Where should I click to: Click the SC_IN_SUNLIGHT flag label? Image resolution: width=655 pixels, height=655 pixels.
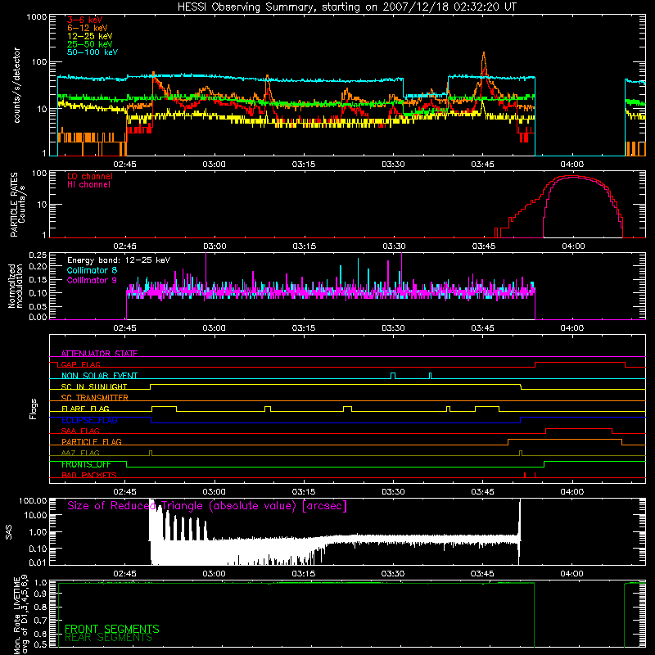pyautogui.click(x=94, y=386)
